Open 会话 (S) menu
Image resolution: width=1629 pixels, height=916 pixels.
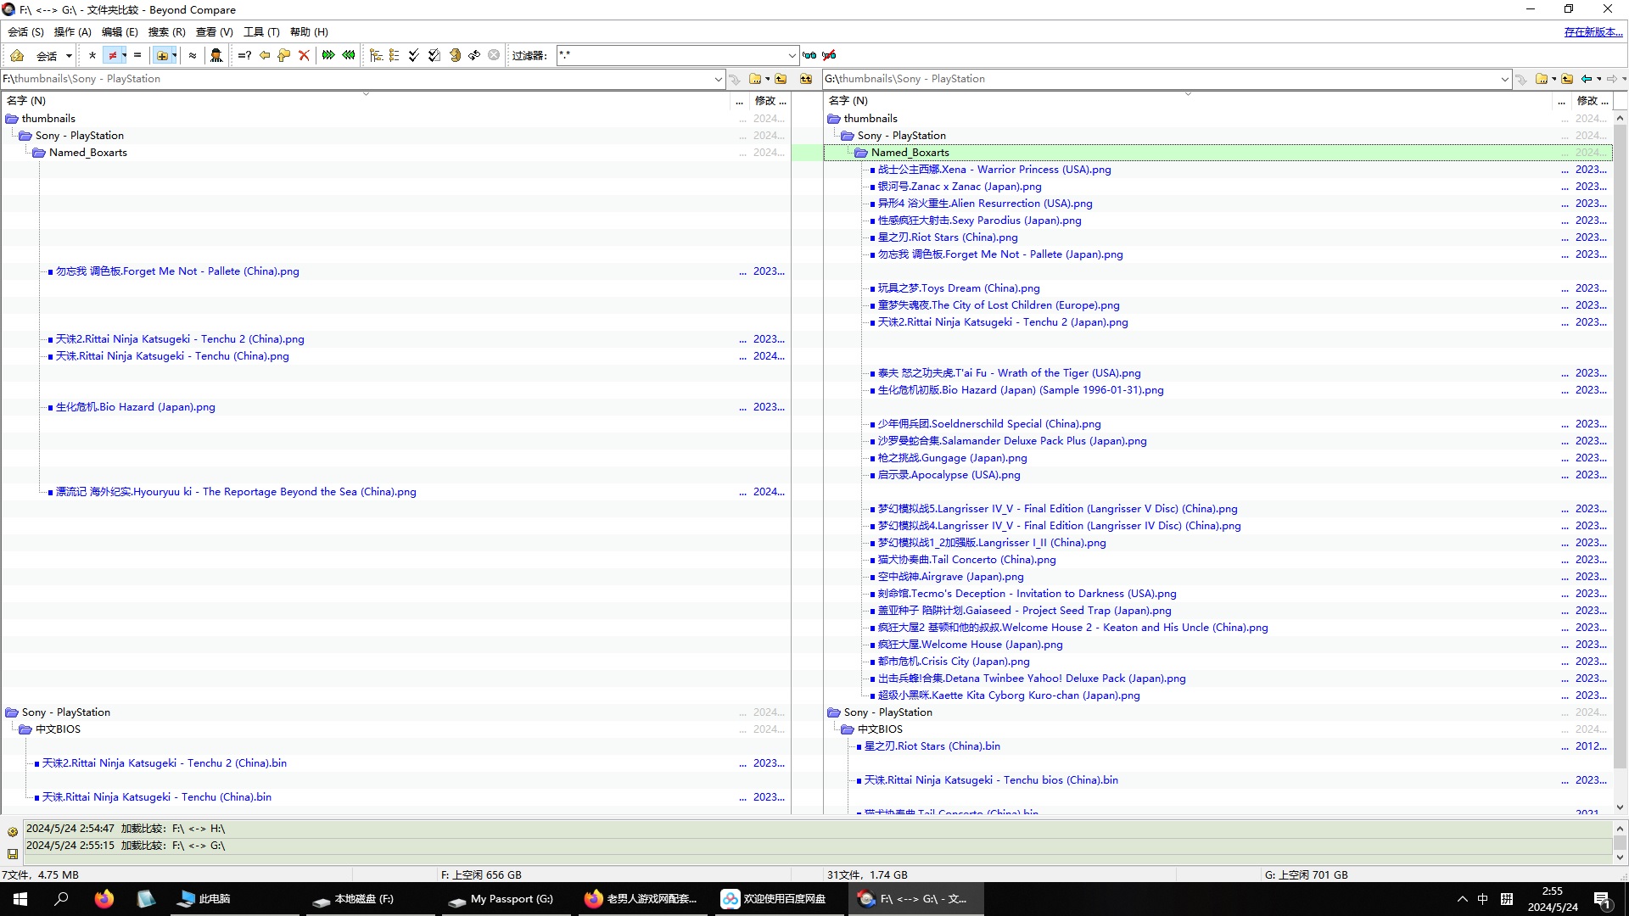point(25,31)
